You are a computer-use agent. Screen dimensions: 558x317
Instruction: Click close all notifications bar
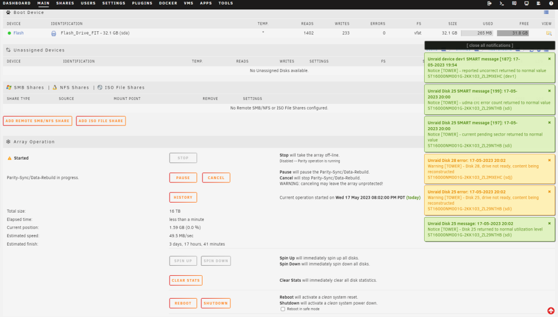[x=490, y=46]
